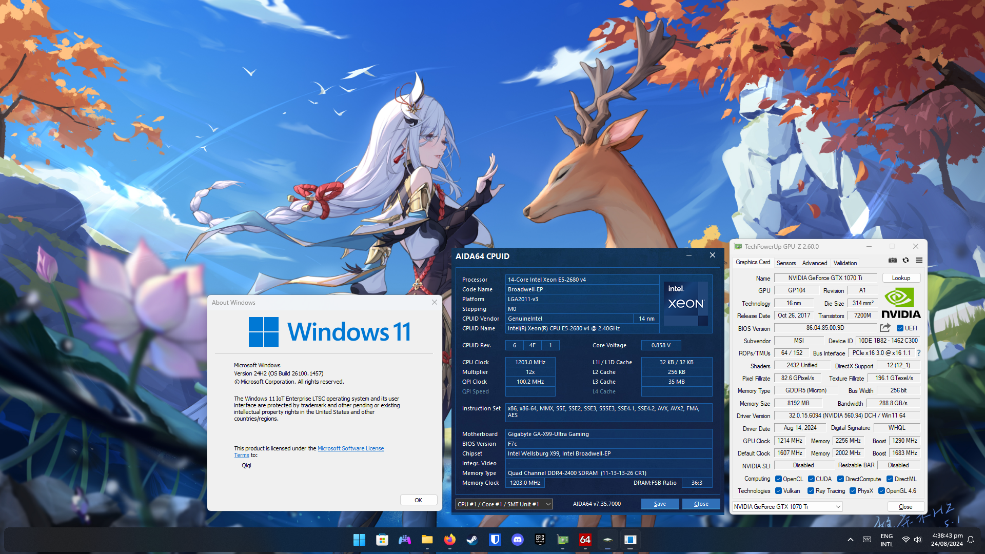
Task: Click the Motherboard value Gigabyte GA-X99-Ultra Gaming
Action: pos(608,434)
